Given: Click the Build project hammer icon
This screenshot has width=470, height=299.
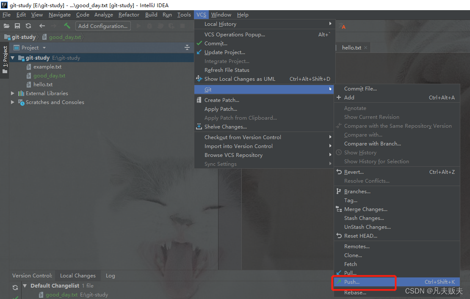Looking at the screenshot, I should point(67,26).
